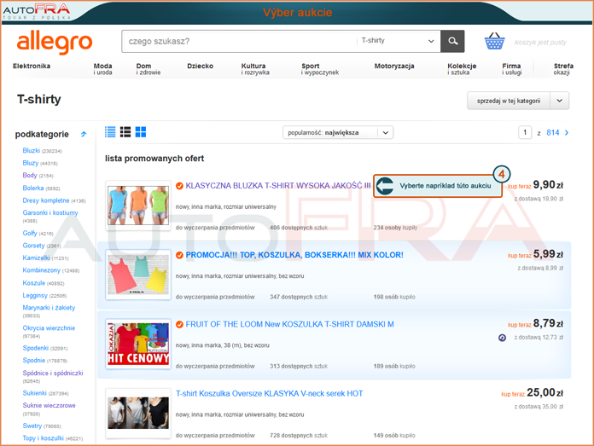Click the podkategorie up-arrow icon

tap(84, 134)
